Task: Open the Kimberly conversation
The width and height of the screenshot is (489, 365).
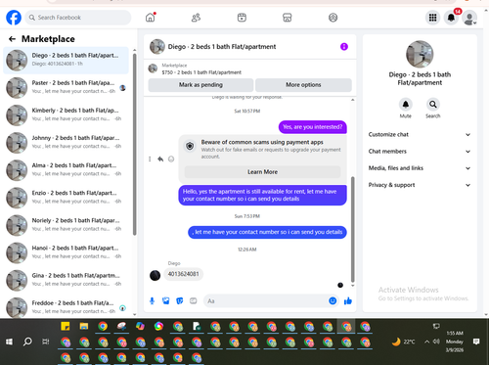Action: click(x=66, y=115)
